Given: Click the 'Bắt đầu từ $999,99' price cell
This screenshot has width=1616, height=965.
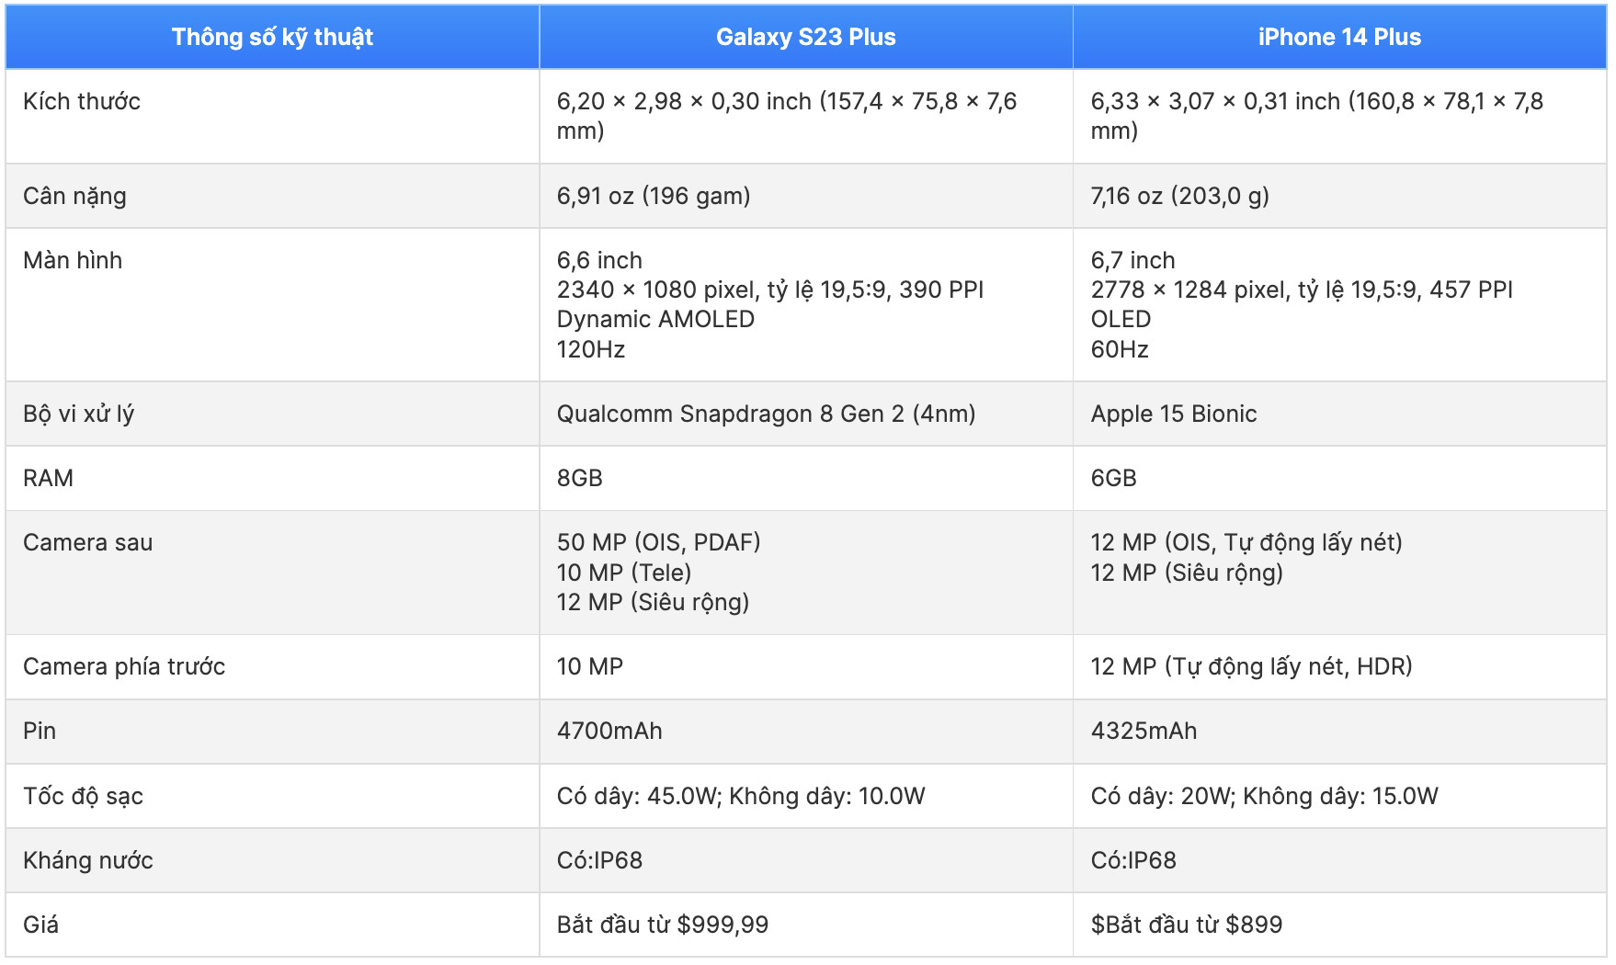Looking at the screenshot, I should tap(662, 925).
